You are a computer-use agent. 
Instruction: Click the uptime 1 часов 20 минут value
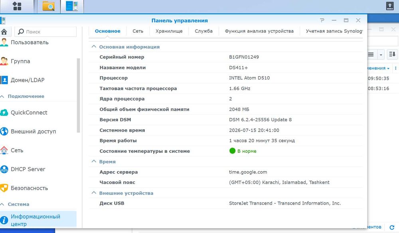[262, 140]
